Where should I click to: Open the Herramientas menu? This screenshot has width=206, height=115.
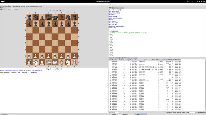click(29, 6)
